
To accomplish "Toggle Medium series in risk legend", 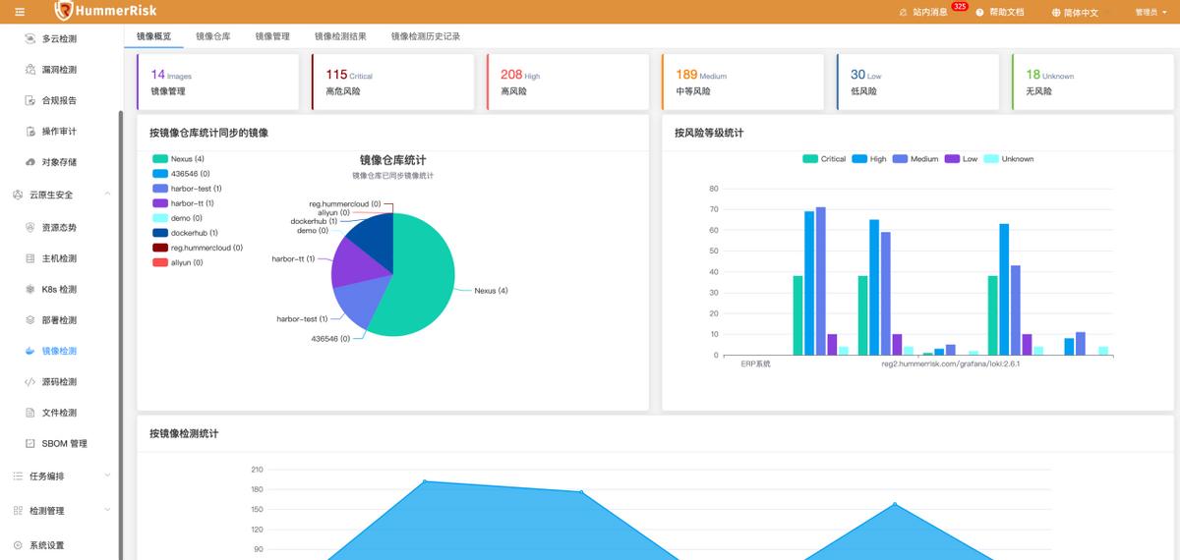I will click(915, 159).
